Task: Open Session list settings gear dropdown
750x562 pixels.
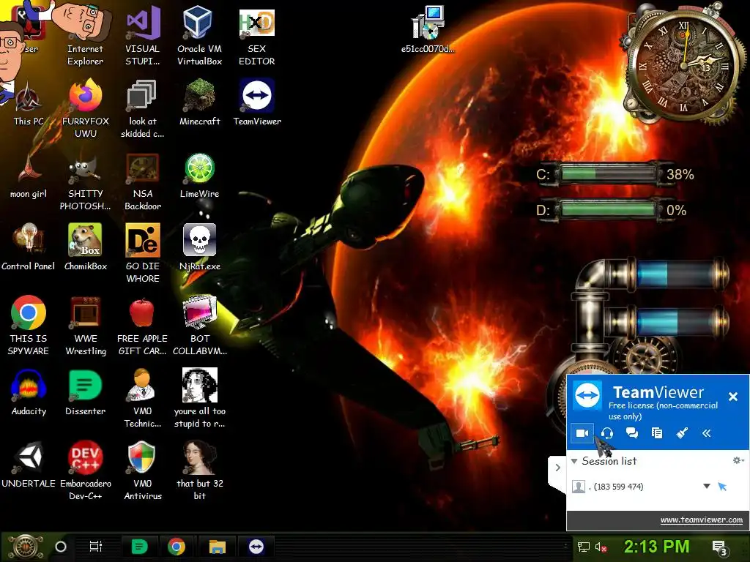Action: [738, 460]
